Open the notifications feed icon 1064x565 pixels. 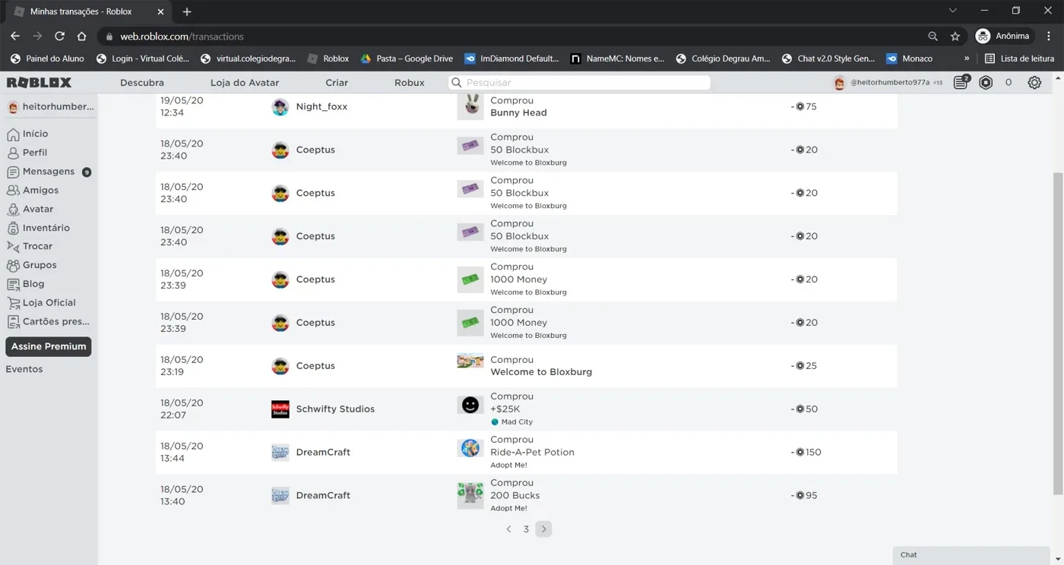[961, 83]
